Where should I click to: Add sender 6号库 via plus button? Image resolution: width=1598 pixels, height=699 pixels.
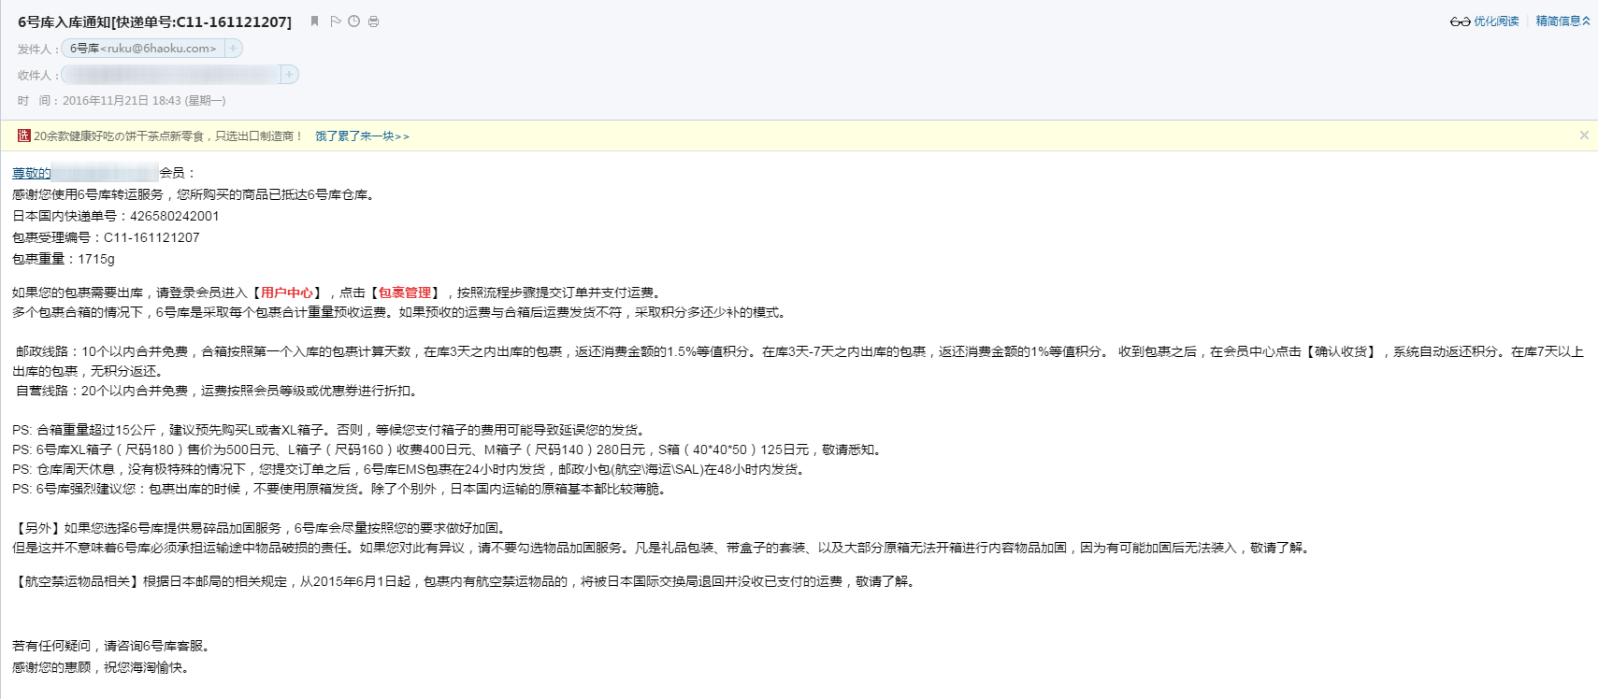(x=233, y=49)
